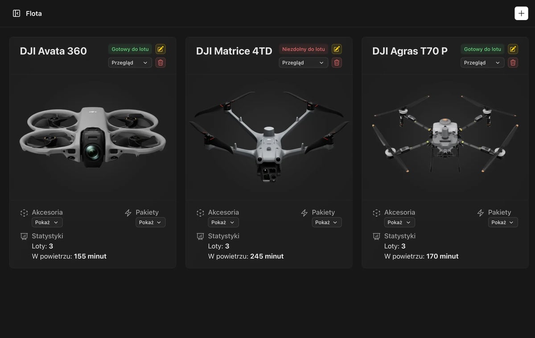Expand Akcesoria Pokaż for DJI Matrice 4TD
This screenshot has height=338, width=535.
point(223,222)
